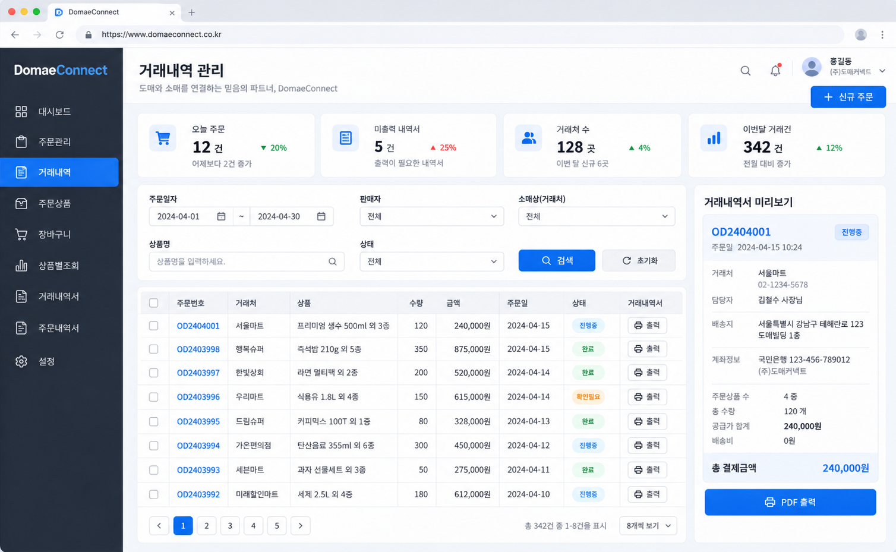Open 주문관리 in the sidebar
896x552 pixels.
point(59,142)
